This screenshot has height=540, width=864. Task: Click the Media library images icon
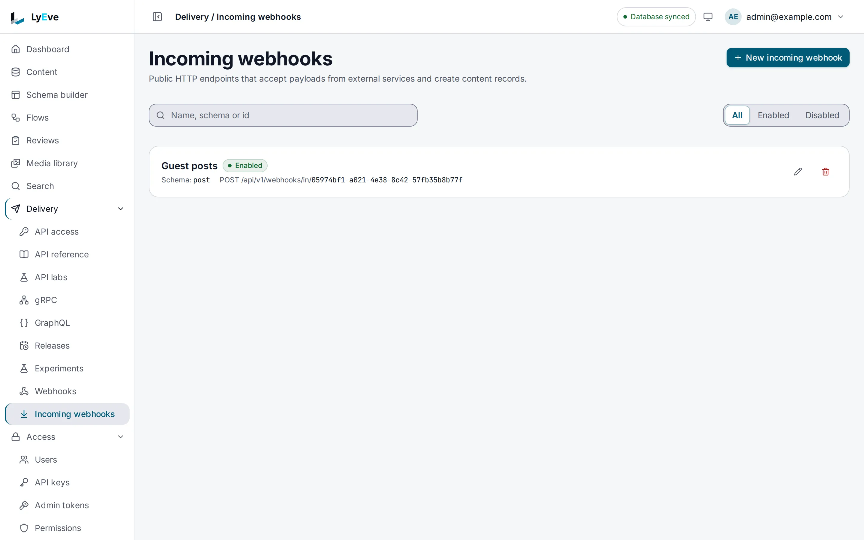tap(16, 163)
